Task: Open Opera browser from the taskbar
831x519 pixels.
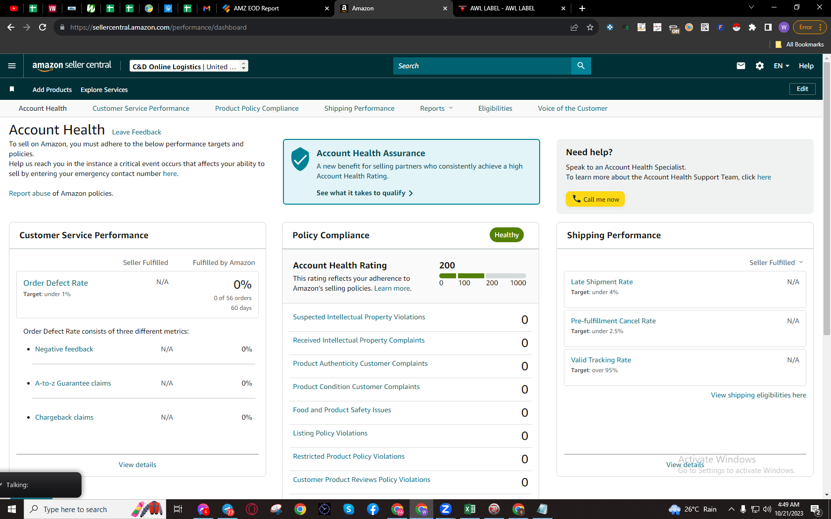Action: pos(252,509)
